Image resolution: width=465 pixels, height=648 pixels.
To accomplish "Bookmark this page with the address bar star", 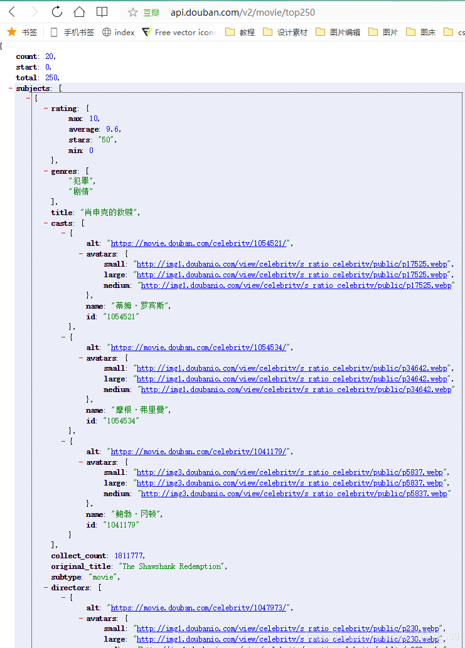I will coord(132,13).
